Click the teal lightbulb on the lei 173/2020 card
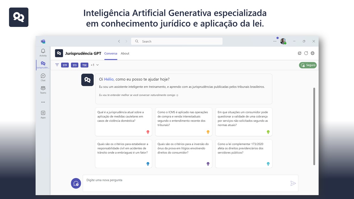Image resolution: width=354 pixels, height=199 pixels. click(268, 164)
